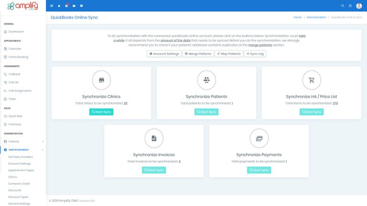
Task: Click the invoices count '4'
Action: [180, 161]
